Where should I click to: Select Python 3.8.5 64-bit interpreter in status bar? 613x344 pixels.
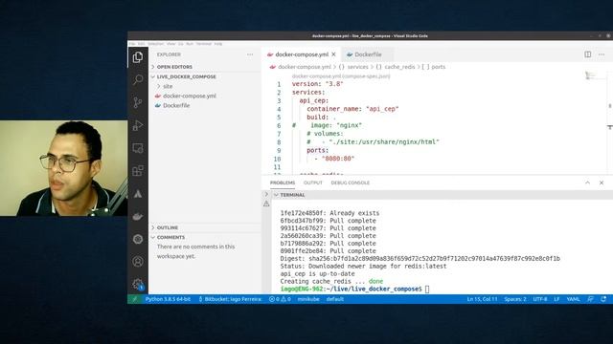[168, 299]
